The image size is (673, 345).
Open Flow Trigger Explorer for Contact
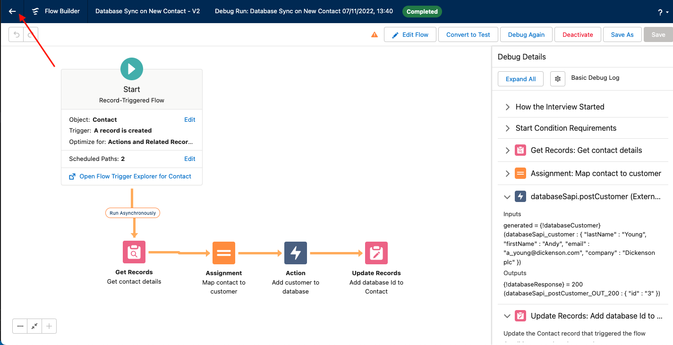135,177
